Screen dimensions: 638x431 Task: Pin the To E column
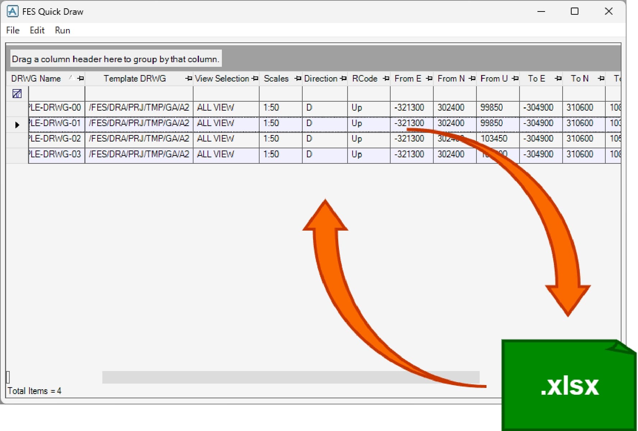click(x=558, y=79)
